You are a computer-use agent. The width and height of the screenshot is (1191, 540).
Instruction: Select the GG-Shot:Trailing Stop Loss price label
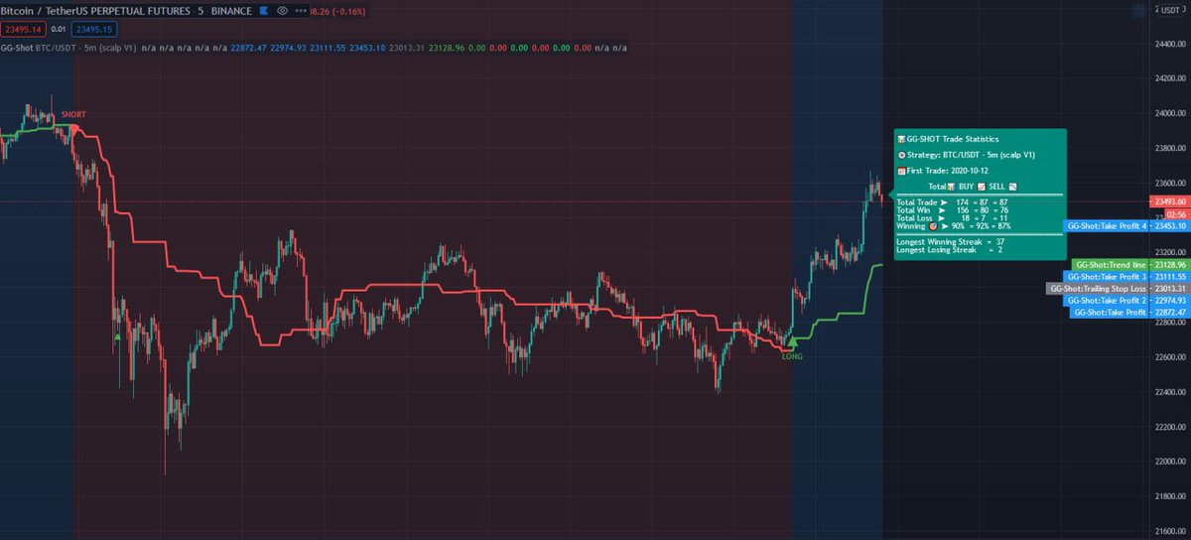[x=1098, y=289]
